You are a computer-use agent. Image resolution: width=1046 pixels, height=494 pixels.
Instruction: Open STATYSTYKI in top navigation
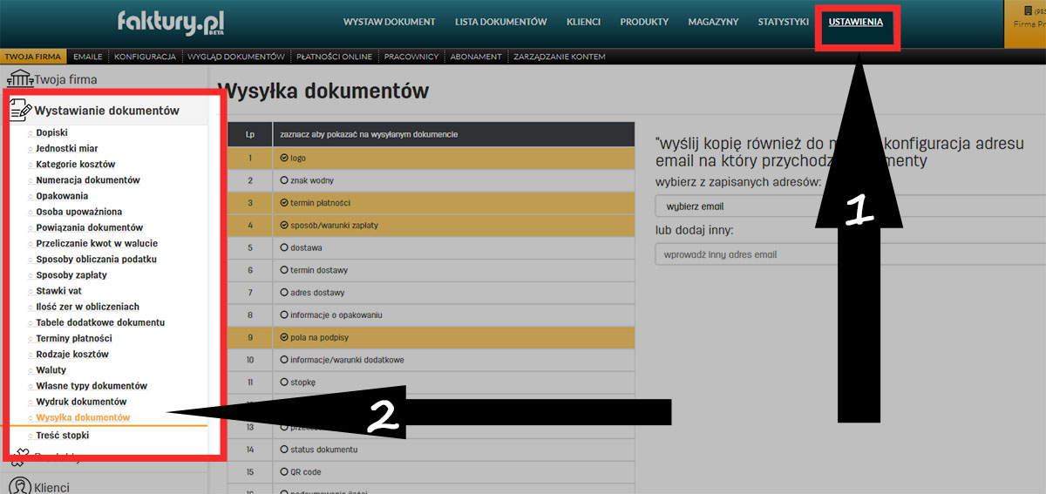tap(784, 22)
